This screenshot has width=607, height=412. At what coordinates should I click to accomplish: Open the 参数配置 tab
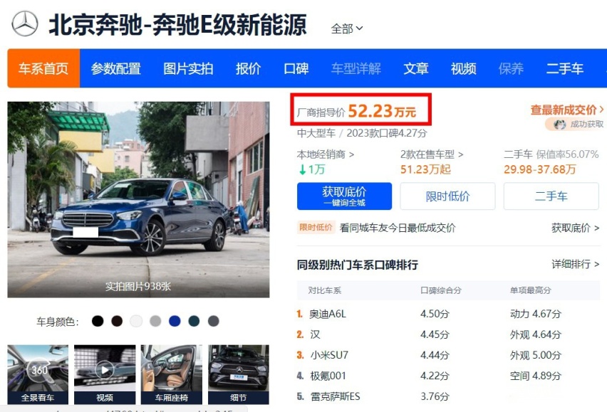tap(115, 68)
